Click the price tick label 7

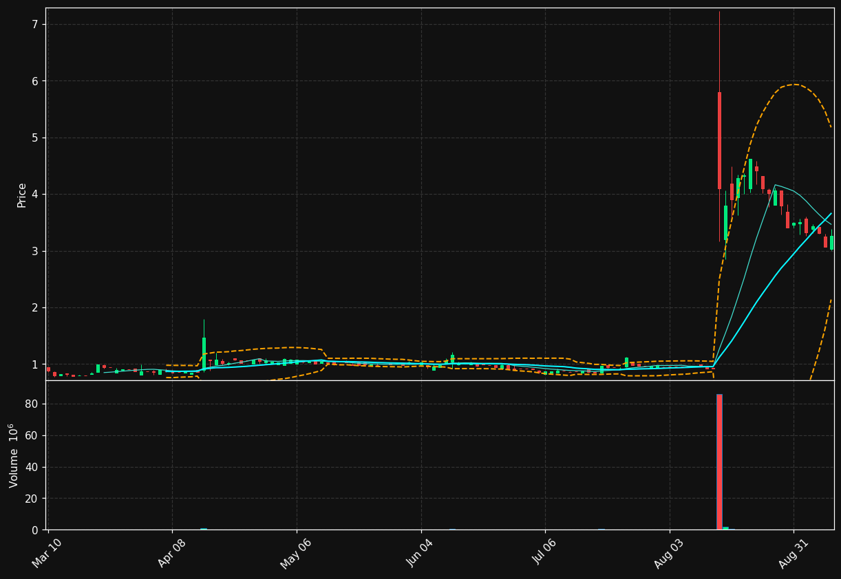pyautogui.click(x=35, y=25)
